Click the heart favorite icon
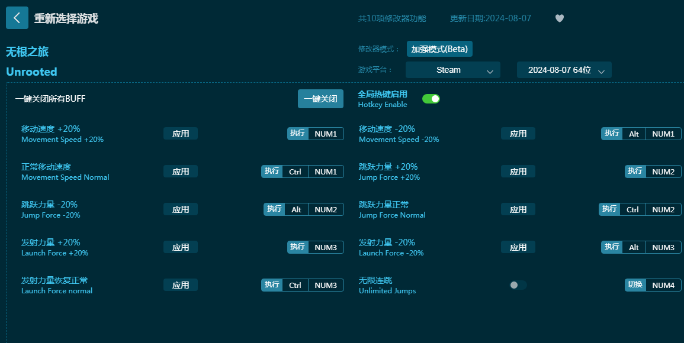Screen dimensions: 684x343 559,18
